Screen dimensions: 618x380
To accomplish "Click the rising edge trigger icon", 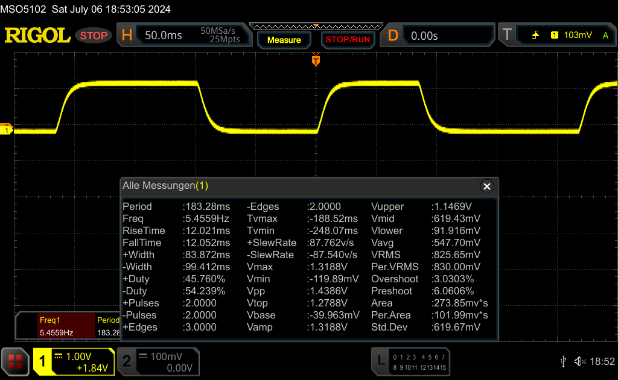I will [x=535, y=36].
